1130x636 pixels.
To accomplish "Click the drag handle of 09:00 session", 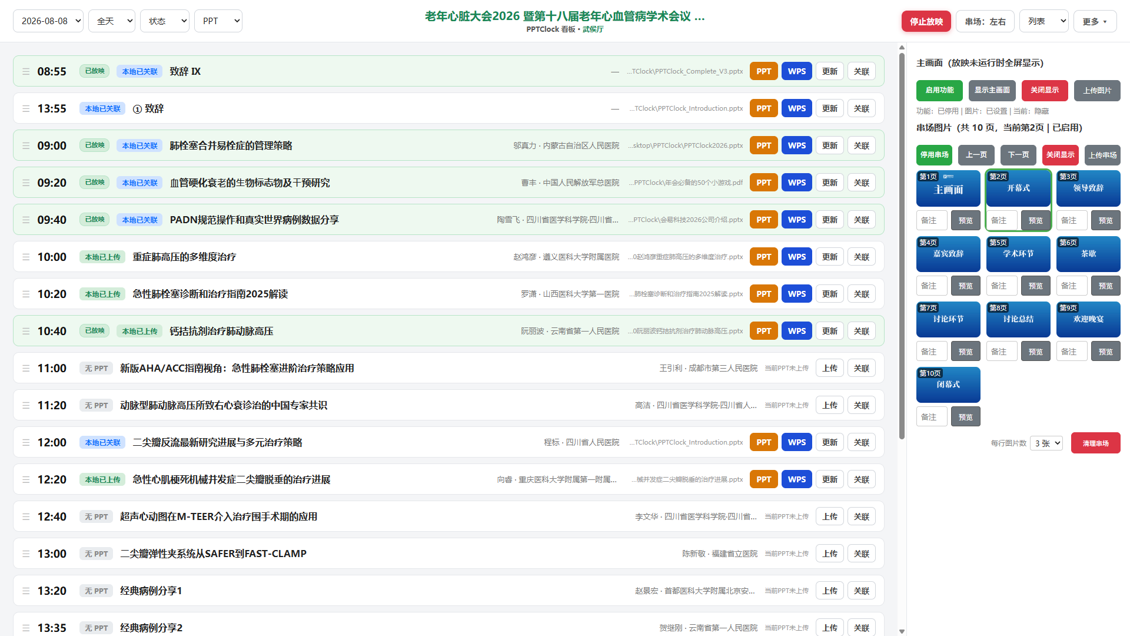I will click(x=26, y=145).
